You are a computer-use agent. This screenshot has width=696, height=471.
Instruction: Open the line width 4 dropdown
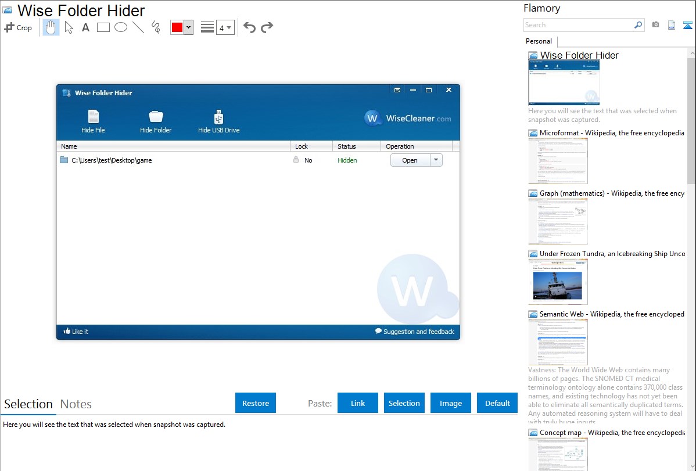pos(225,27)
